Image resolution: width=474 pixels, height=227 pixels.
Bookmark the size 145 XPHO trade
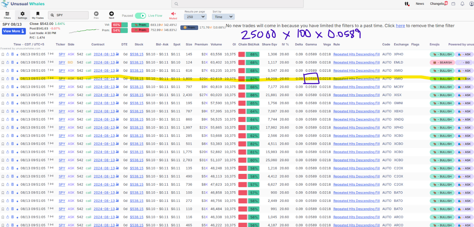point(3,55)
